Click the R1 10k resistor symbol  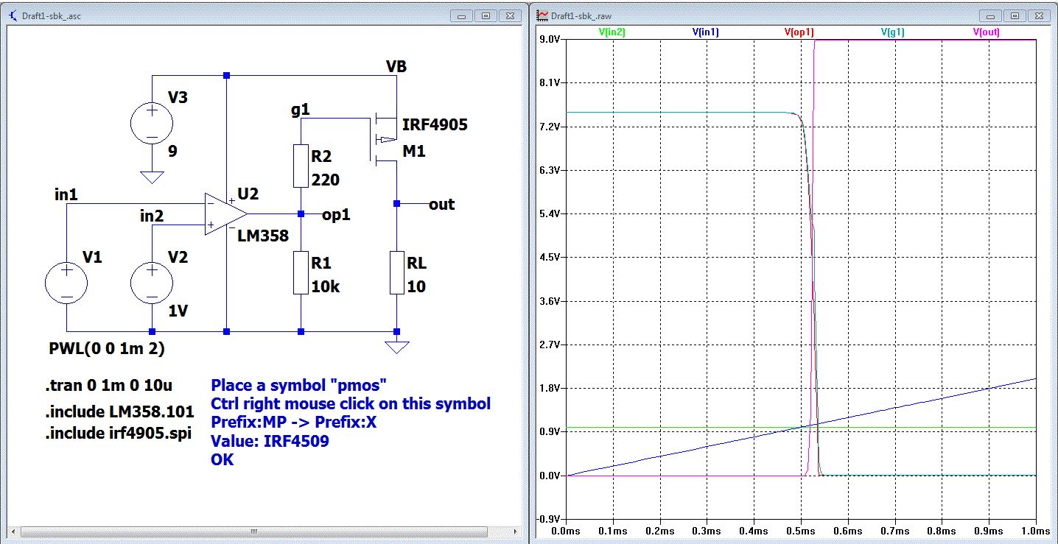coord(301,272)
